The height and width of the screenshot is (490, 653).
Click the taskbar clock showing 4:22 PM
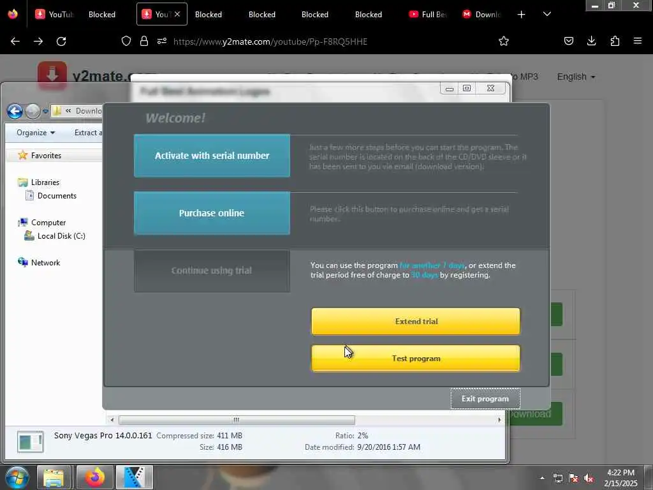point(620,478)
